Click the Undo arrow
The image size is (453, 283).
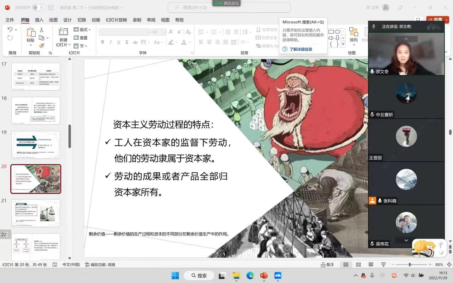(x=10, y=30)
